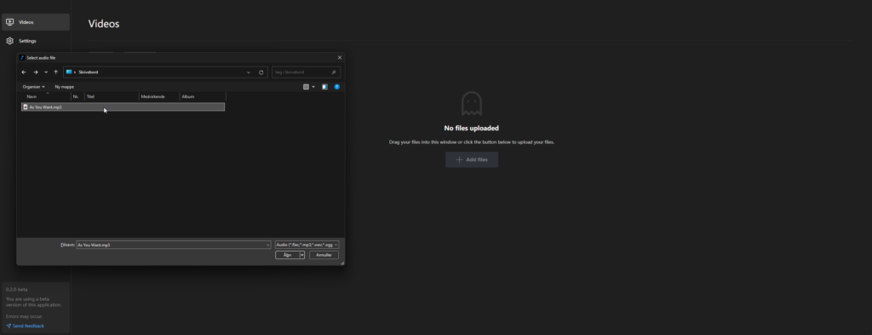Sort files by Album column
The width and height of the screenshot is (872, 335).
point(203,97)
